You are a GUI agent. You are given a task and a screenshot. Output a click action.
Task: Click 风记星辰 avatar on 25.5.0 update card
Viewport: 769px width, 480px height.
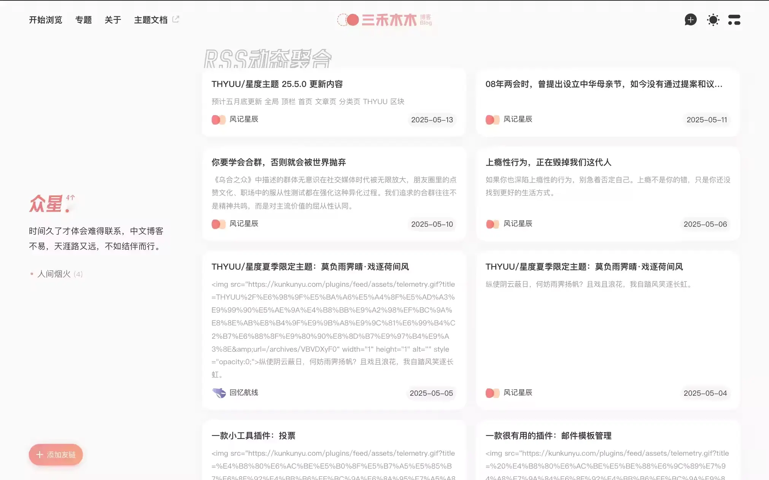coord(218,120)
